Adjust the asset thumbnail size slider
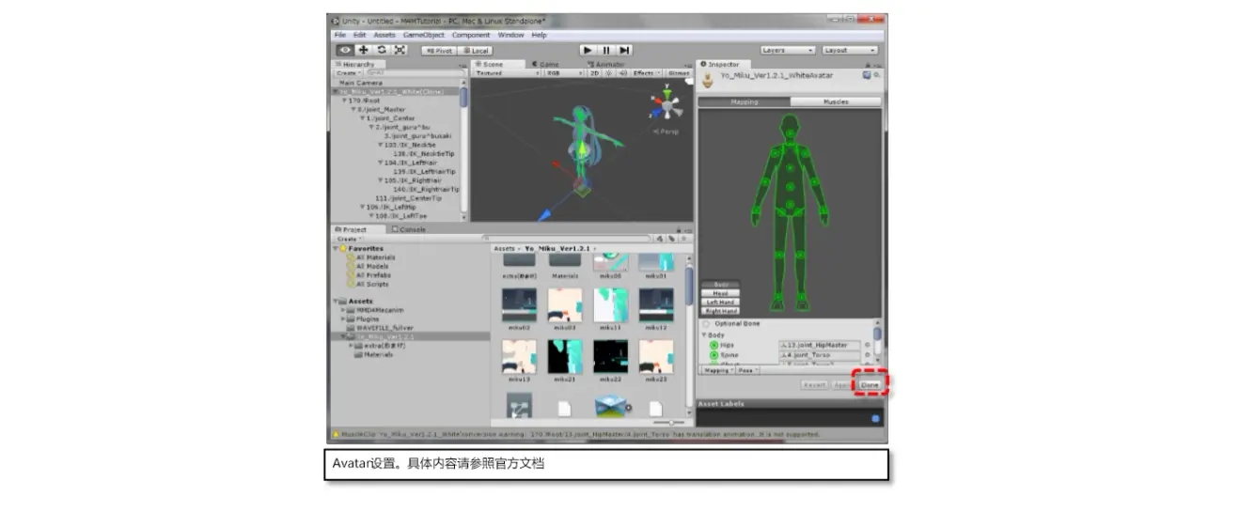The image size is (1239, 513). point(669,422)
